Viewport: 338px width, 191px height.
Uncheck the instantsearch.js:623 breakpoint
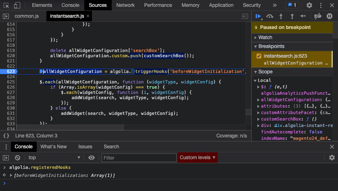tap(259, 56)
